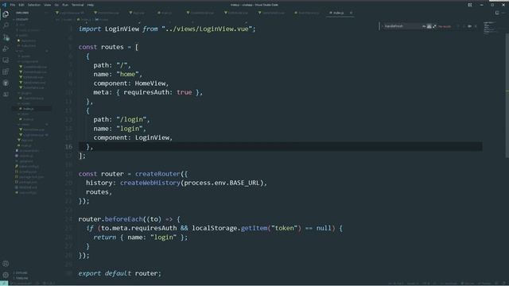Image resolution: width=509 pixels, height=286 pixels.
Task: Click line number 16 in gutter
Action: click(x=69, y=146)
